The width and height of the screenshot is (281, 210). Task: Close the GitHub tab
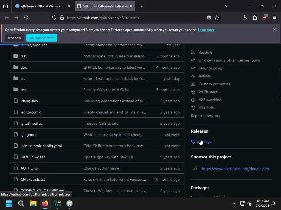coord(131,6)
